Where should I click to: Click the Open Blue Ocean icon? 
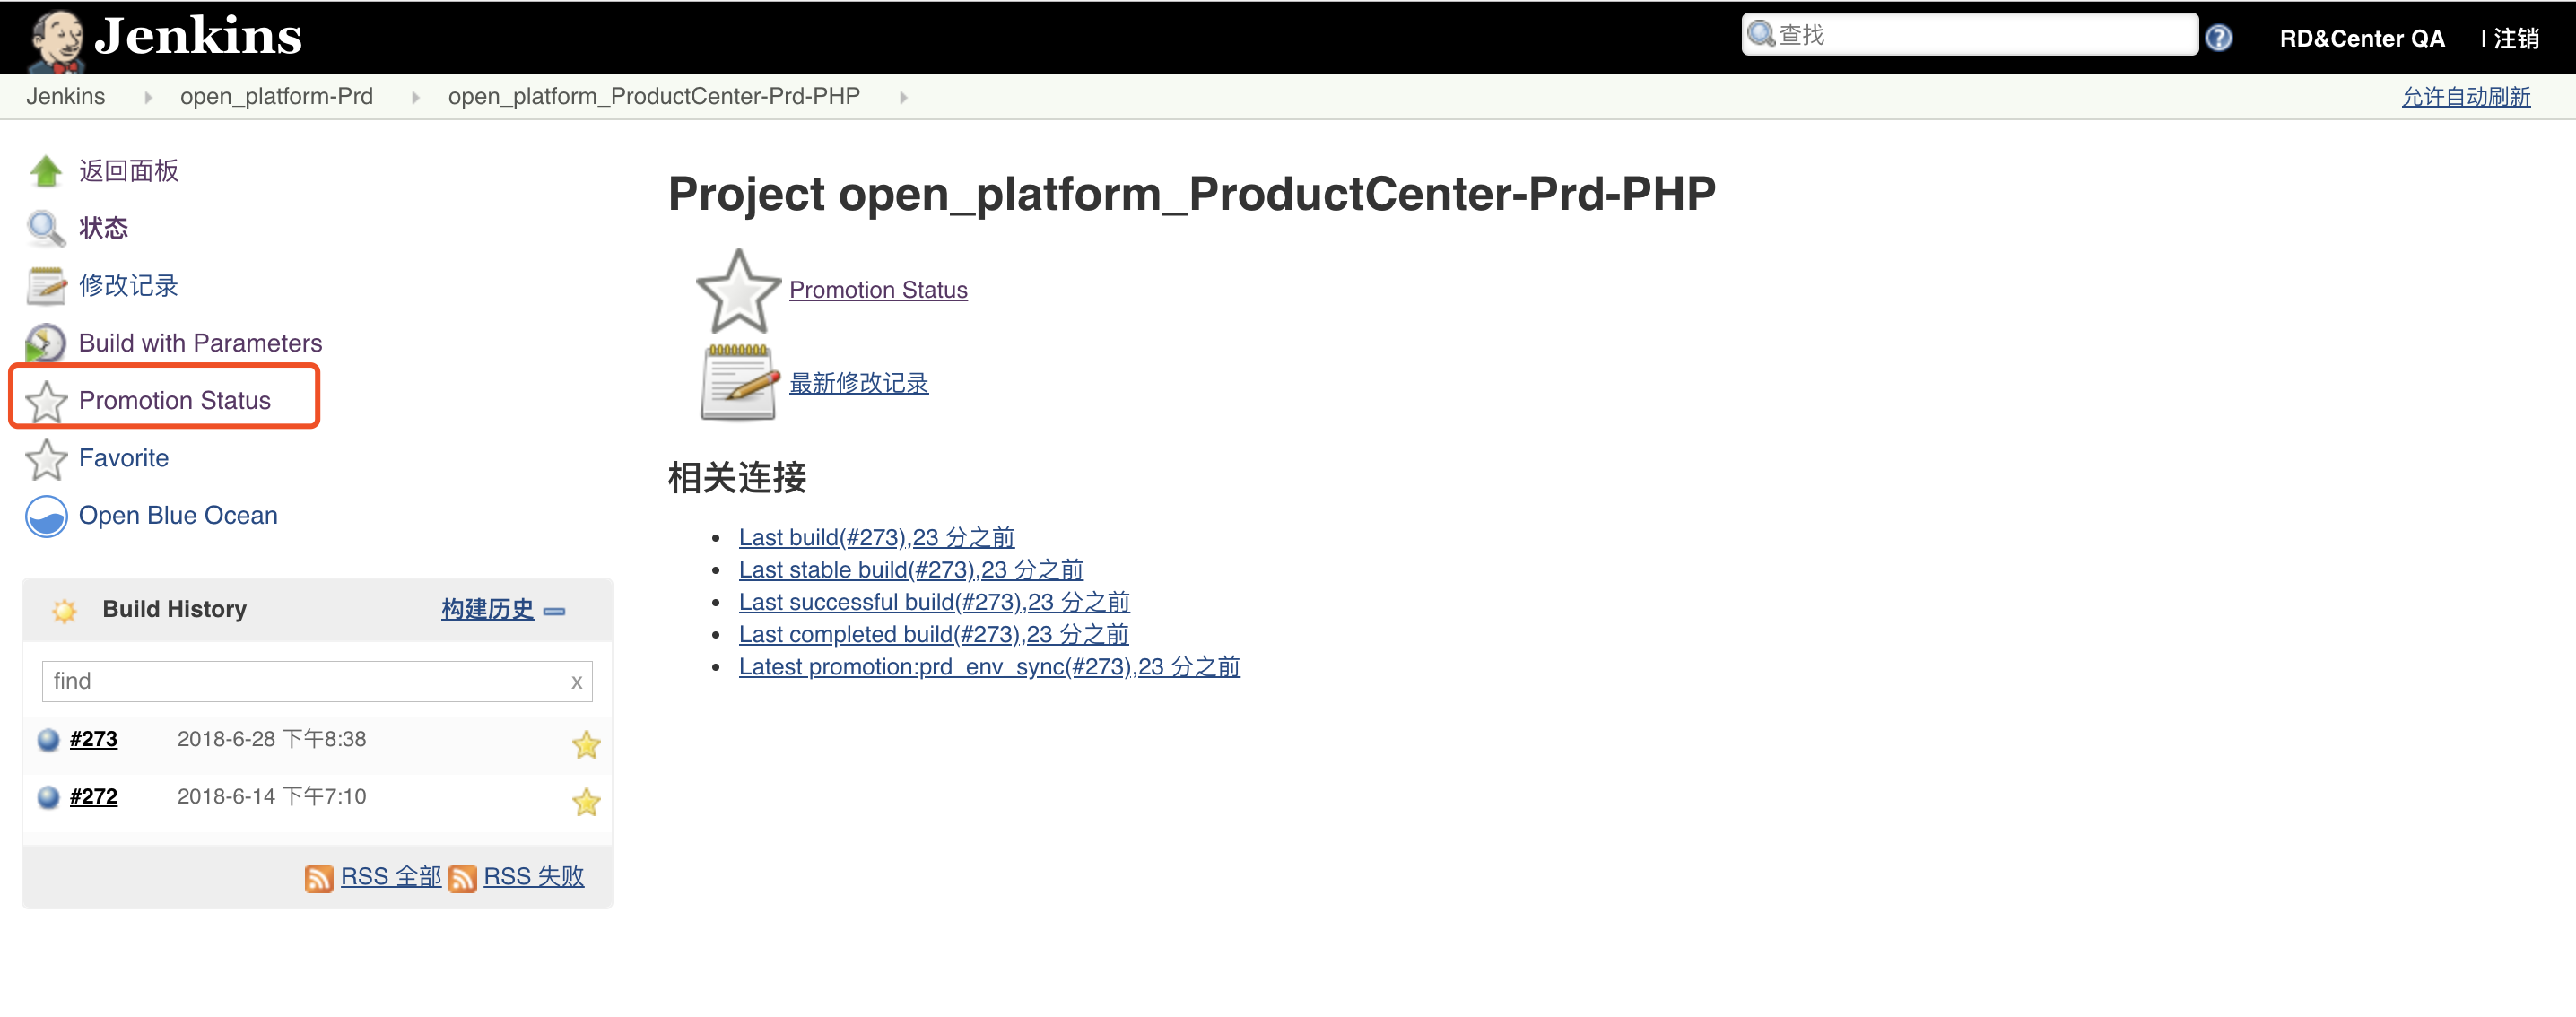[x=46, y=516]
